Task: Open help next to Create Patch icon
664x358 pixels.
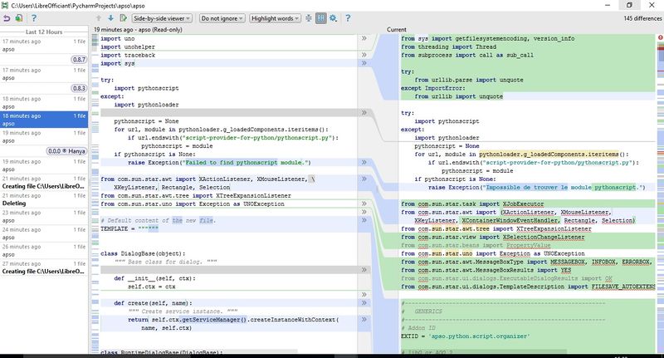Action: tap(34, 18)
